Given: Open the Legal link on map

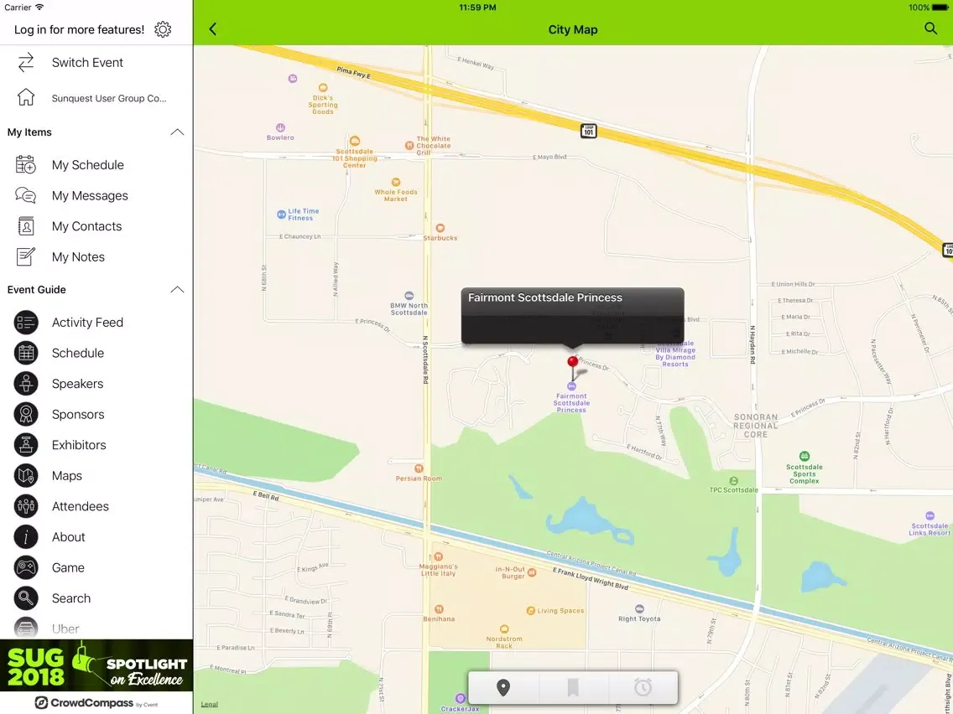Looking at the screenshot, I should click(209, 704).
